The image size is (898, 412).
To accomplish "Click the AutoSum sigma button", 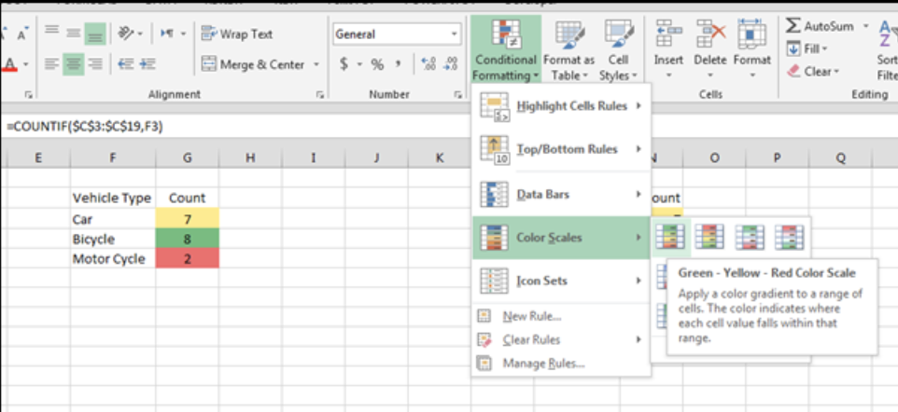I will coord(793,26).
